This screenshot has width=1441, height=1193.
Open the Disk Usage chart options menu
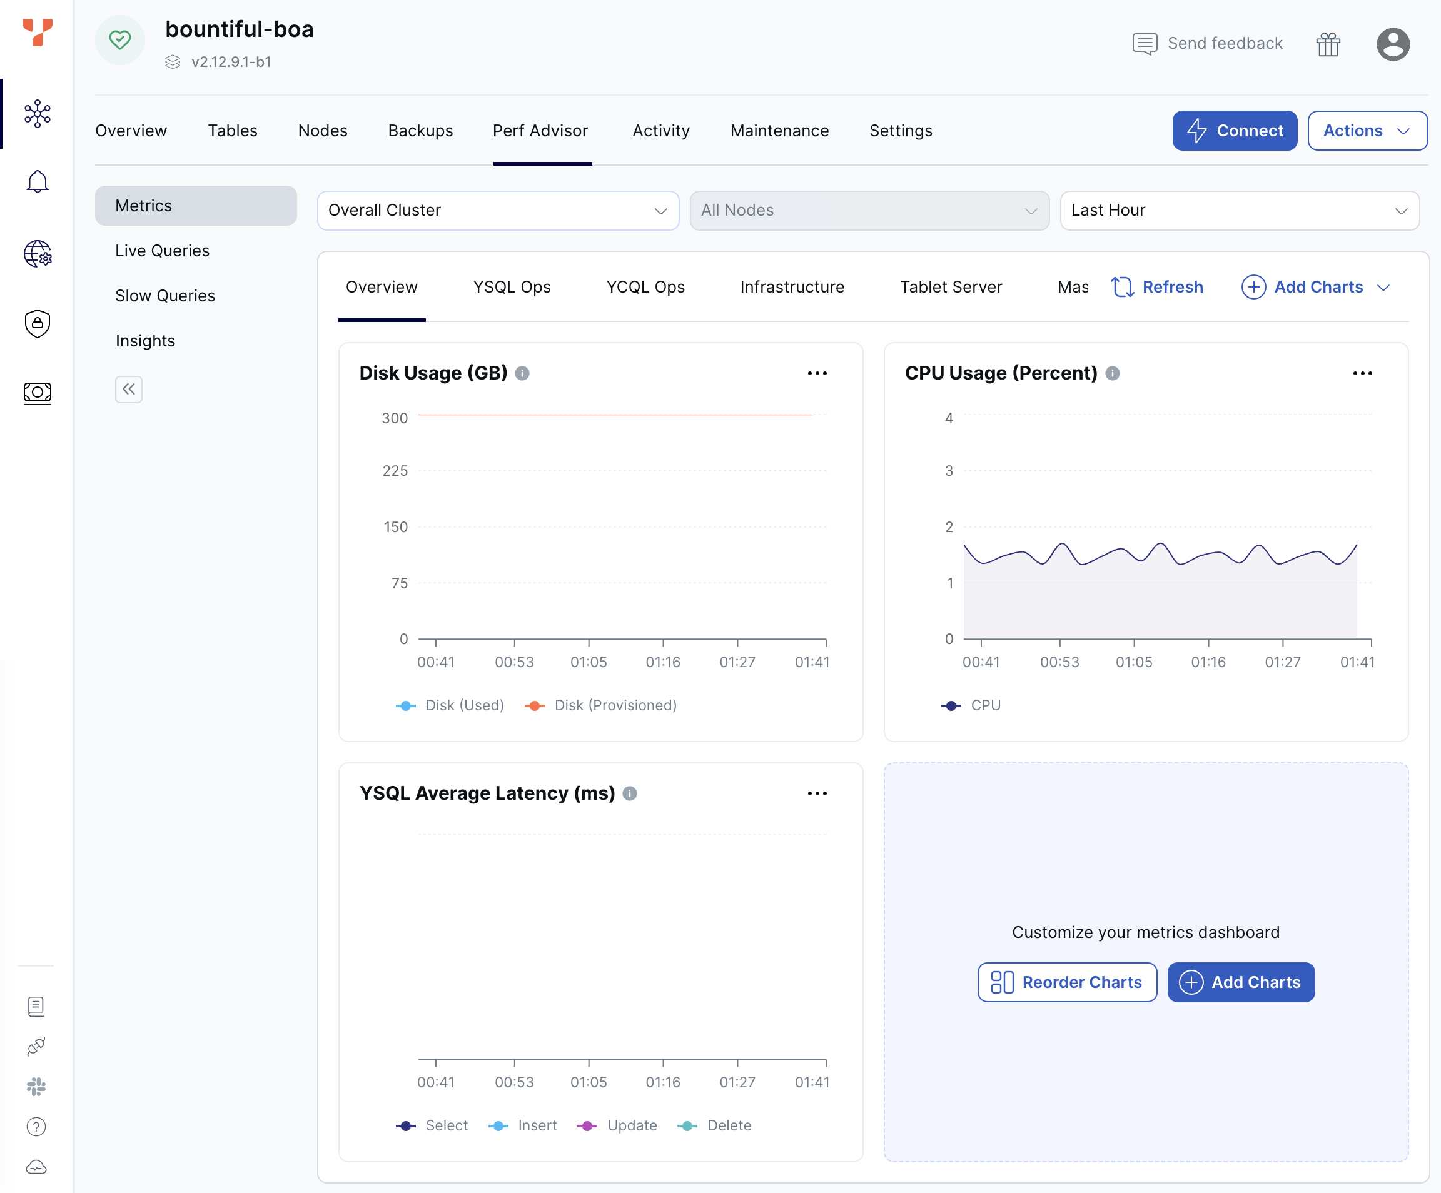click(x=817, y=373)
